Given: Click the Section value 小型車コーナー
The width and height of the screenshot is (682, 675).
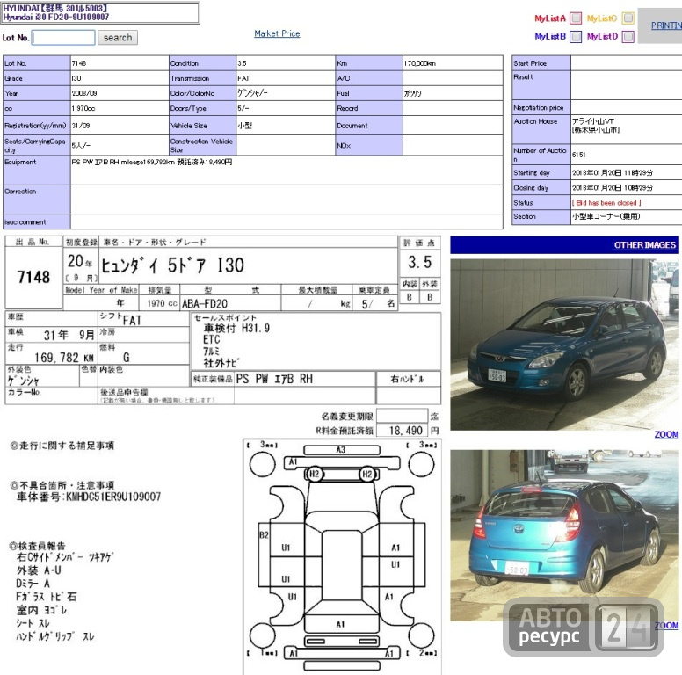Looking at the screenshot, I should pos(606,216).
